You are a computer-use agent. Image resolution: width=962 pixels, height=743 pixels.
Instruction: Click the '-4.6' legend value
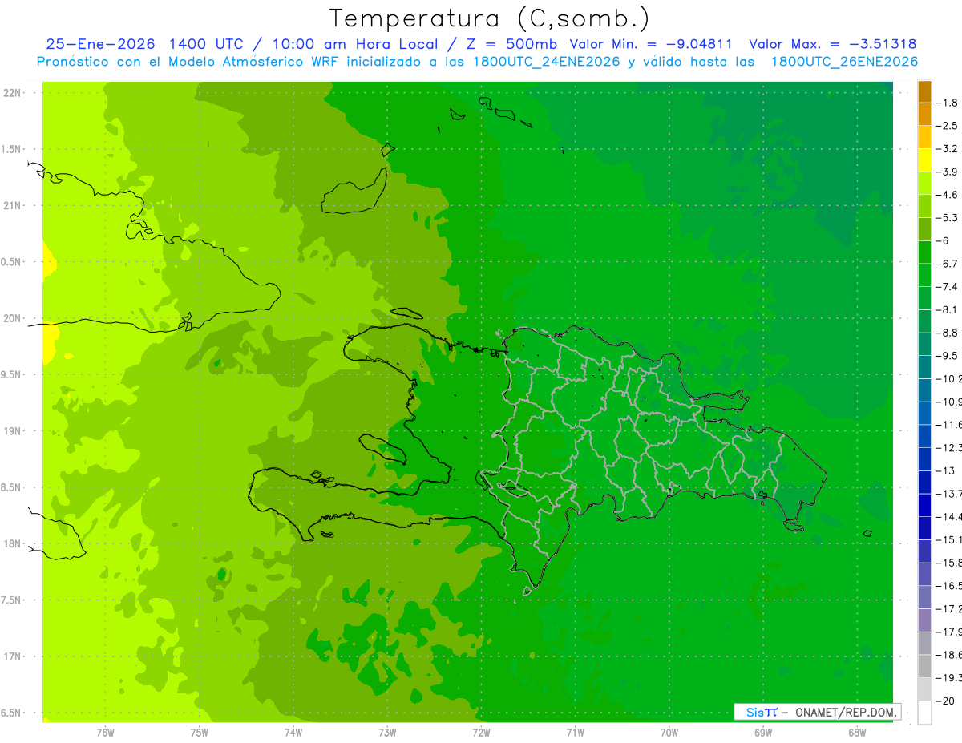click(947, 195)
